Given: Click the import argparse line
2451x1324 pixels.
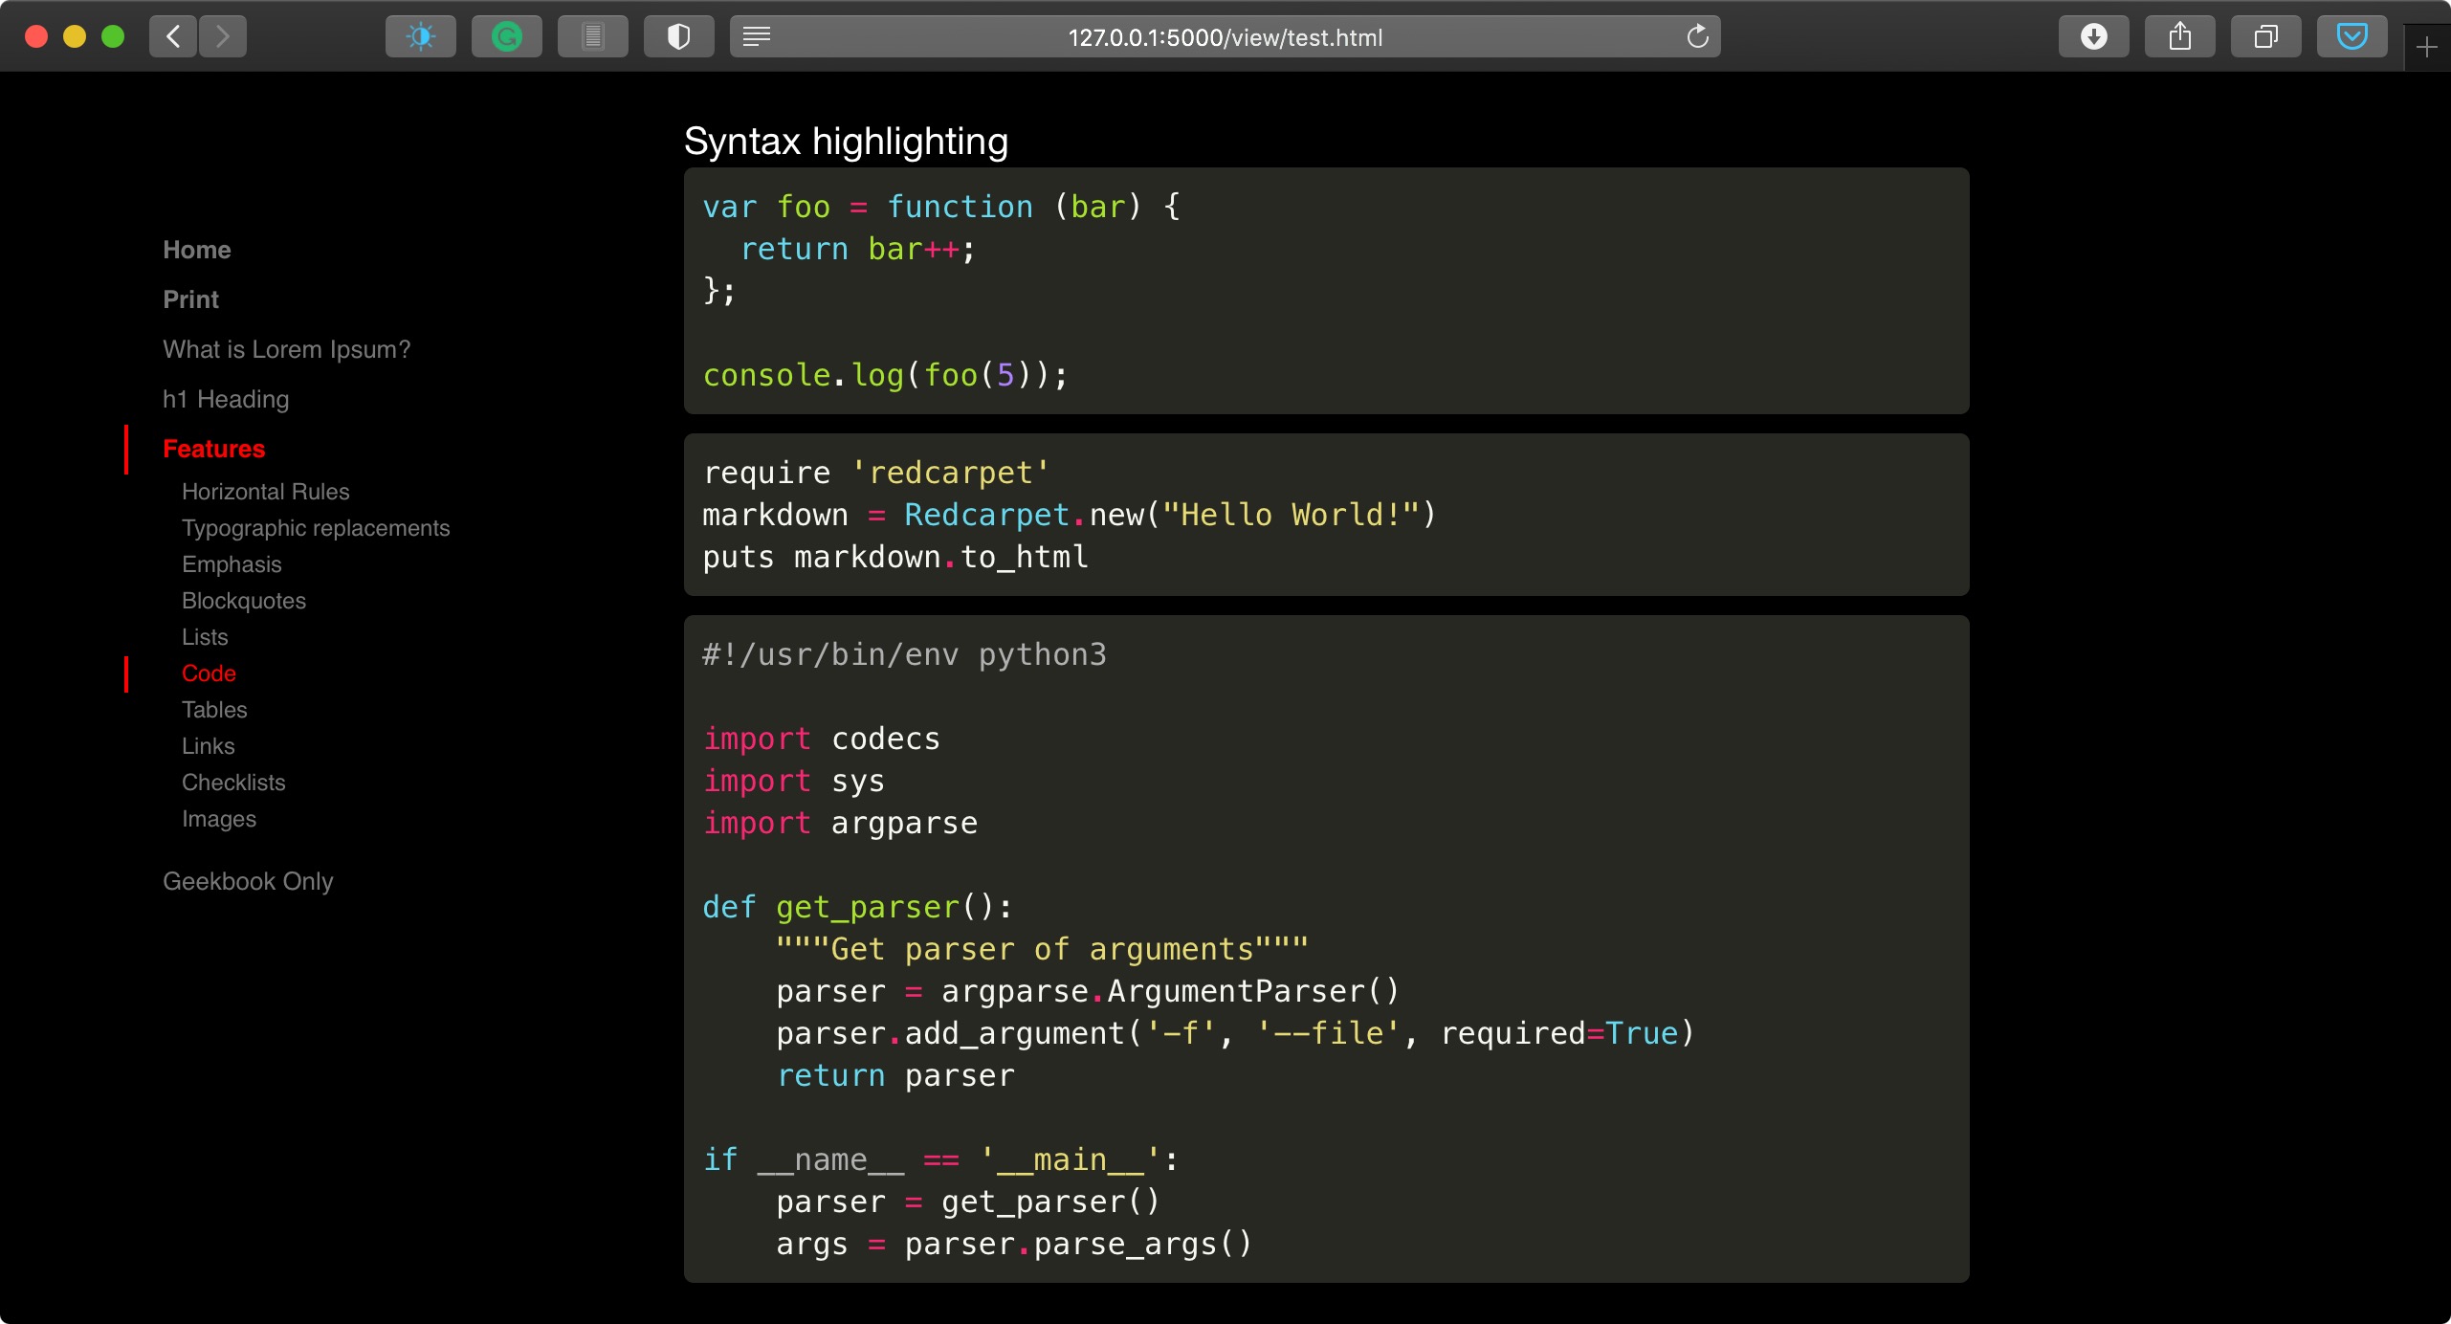Looking at the screenshot, I should 840,823.
